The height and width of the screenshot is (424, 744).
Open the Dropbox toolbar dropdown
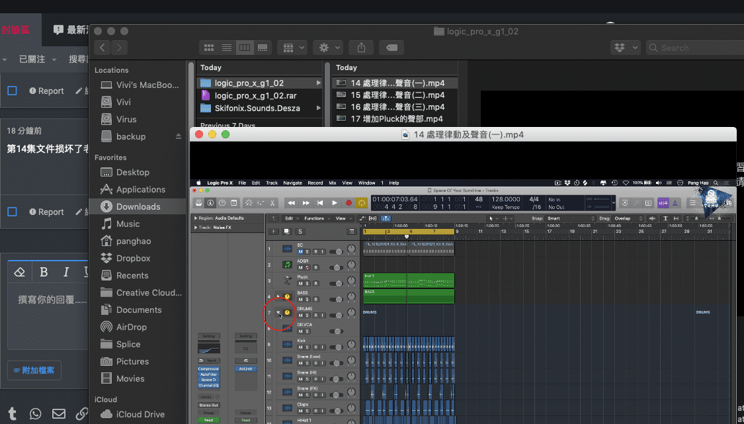point(626,48)
